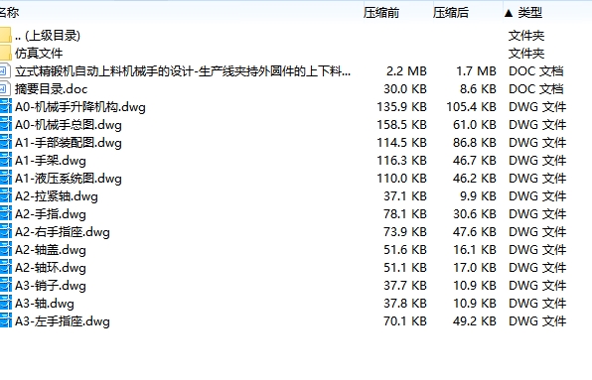Click the DWG icon beside A1-手架.dwg
The width and height of the screenshot is (592, 380).
tap(6, 160)
